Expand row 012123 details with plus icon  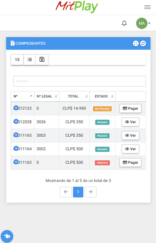pyautogui.click(x=16, y=108)
